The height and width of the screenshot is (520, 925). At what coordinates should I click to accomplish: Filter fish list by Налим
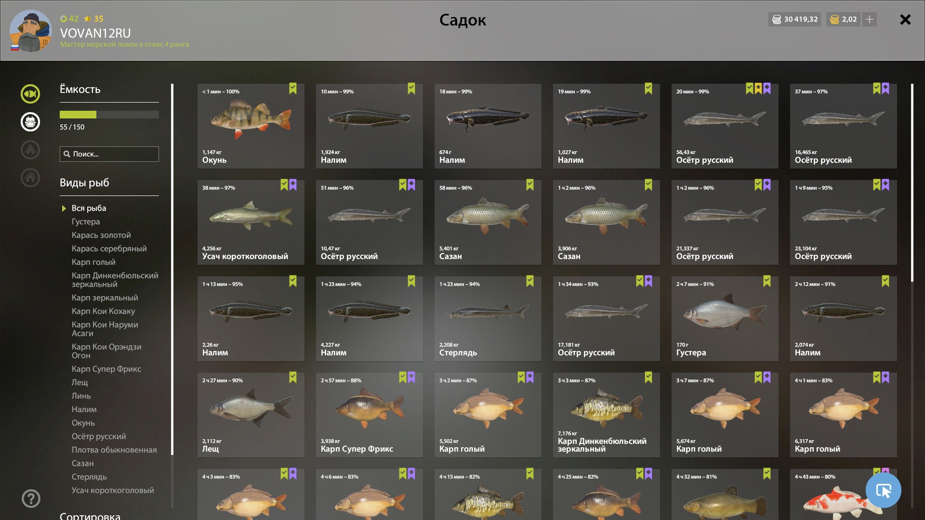[x=84, y=409]
